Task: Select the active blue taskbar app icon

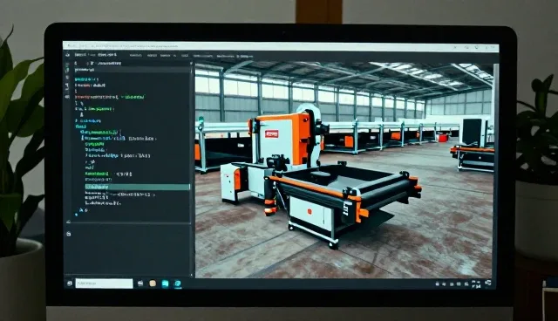Action: point(177,283)
